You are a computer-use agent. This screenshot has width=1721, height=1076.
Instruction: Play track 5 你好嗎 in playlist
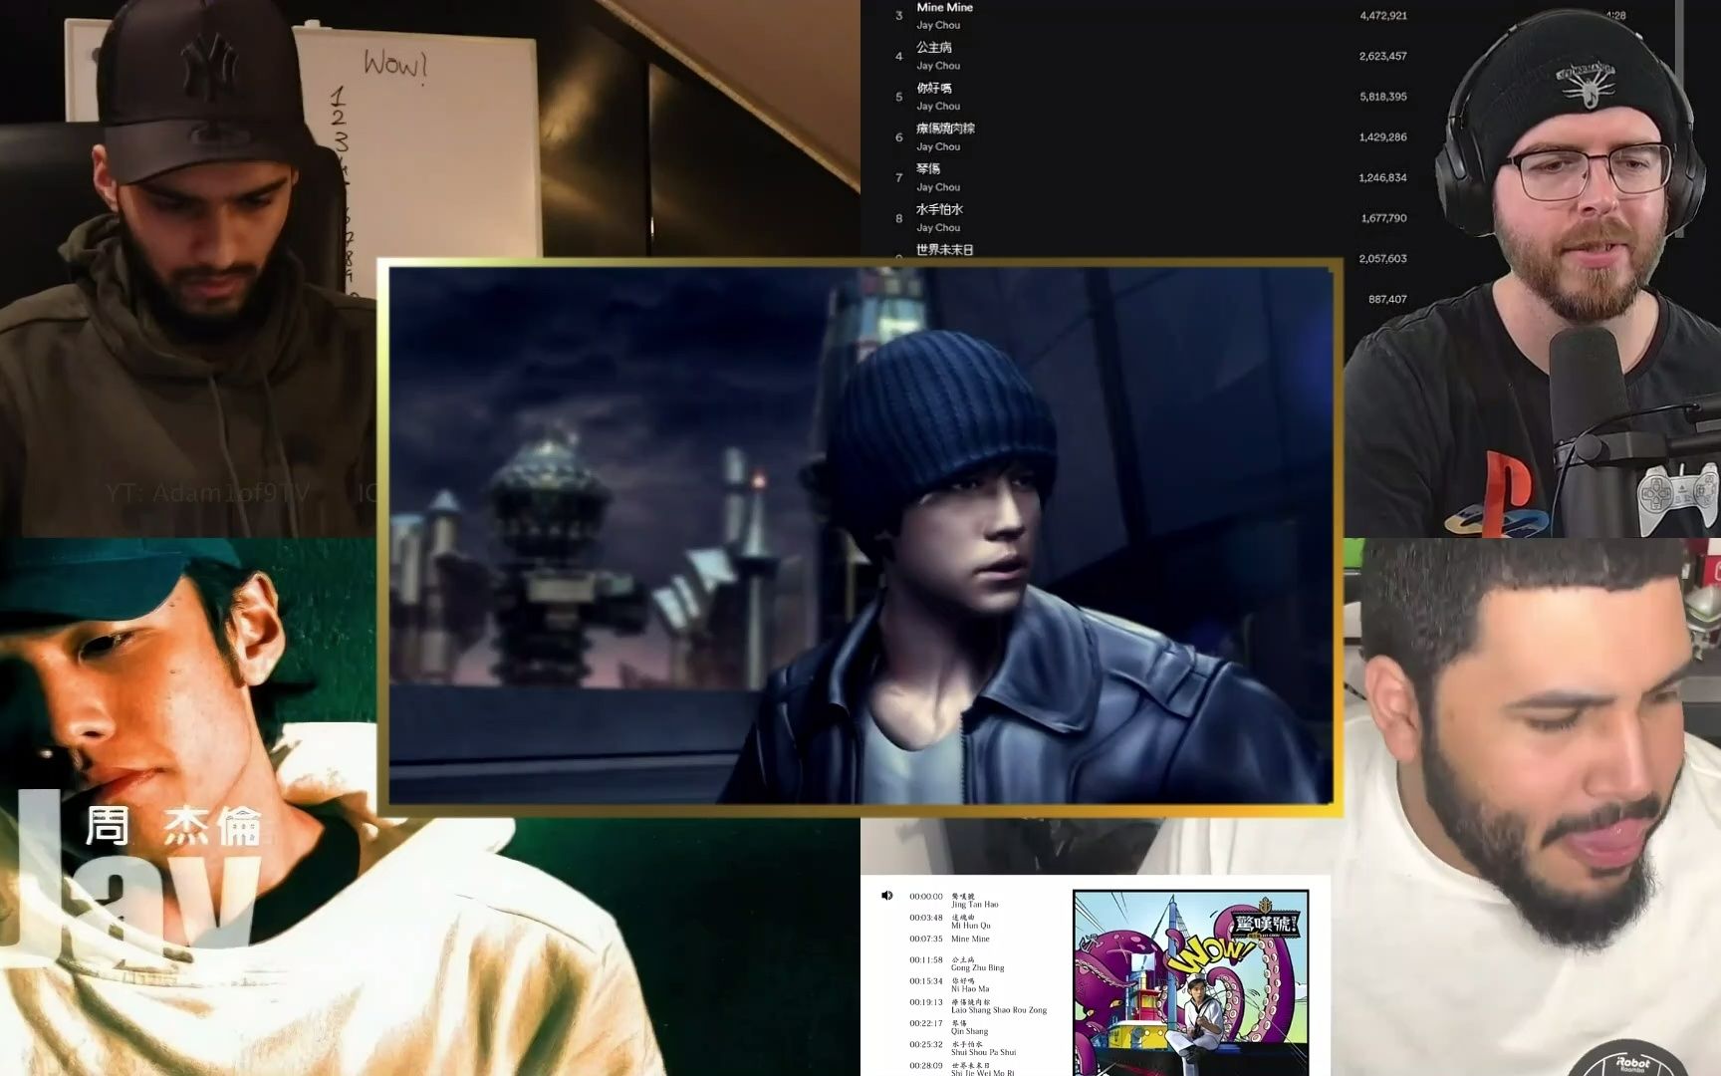coord(934,88)
